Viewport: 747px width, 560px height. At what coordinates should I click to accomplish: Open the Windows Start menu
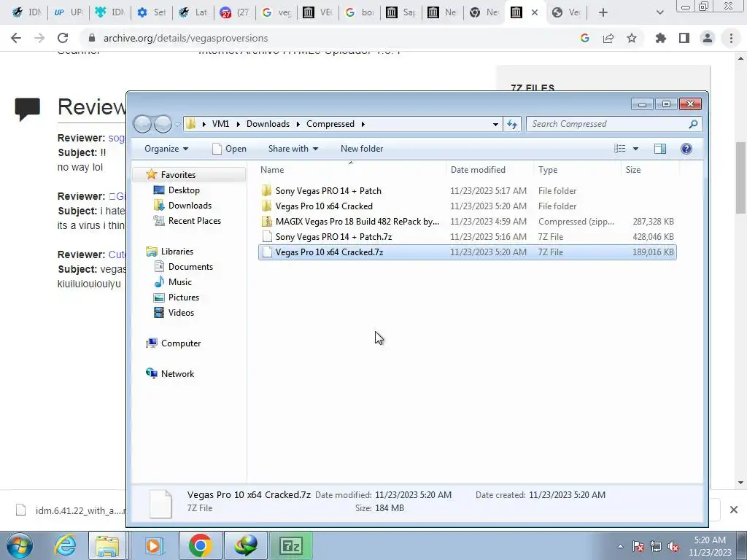click(20, 545)
